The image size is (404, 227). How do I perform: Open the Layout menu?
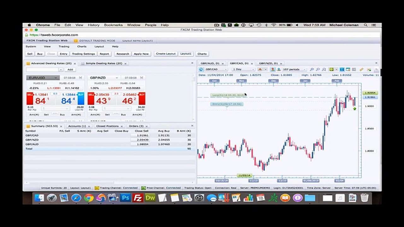click(x=99, y=46)
